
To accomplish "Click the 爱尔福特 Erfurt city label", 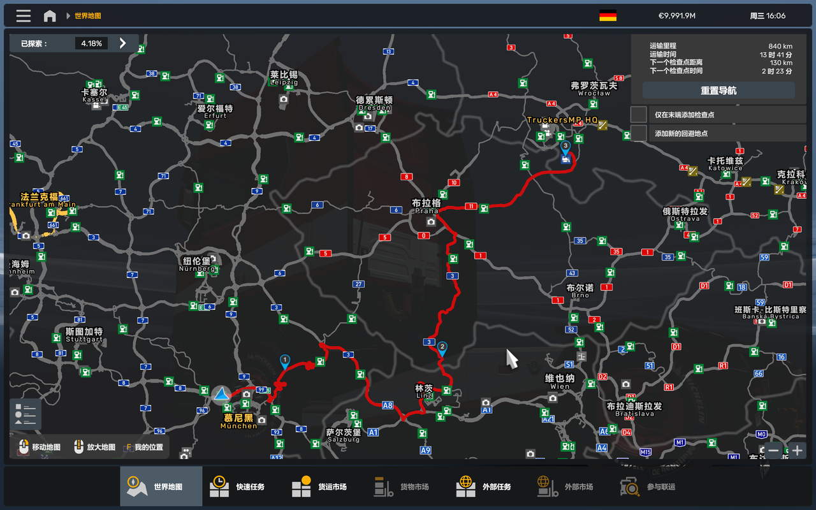I will [215, 112].
